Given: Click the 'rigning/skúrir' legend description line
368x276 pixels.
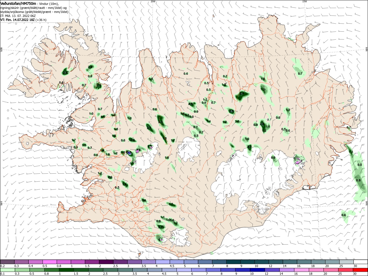Looking at the screenshot, I should 33,8.
